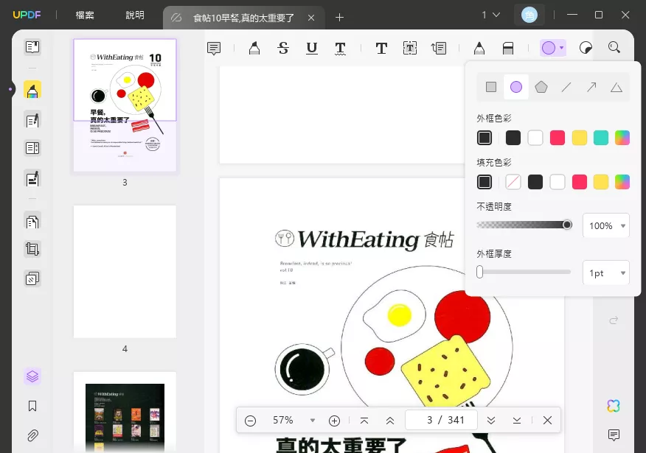
Task: Click the page number input field
Action: tap(441, 420)
